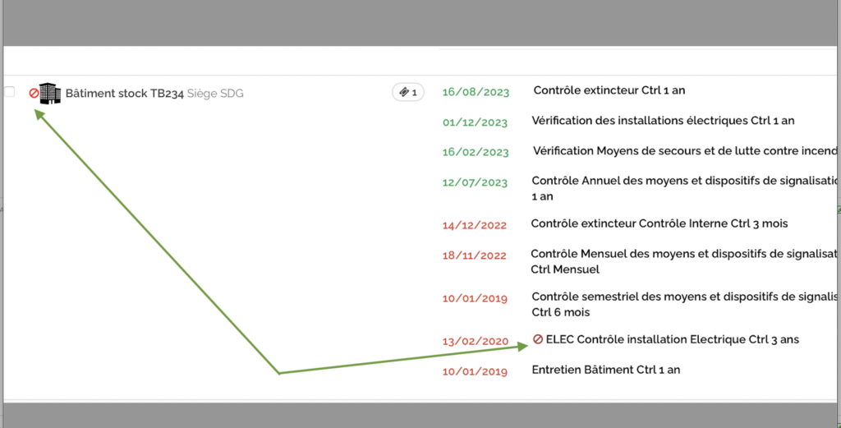Open Contrôle Annuel des moyens et dispositifs

click(684, 181)
